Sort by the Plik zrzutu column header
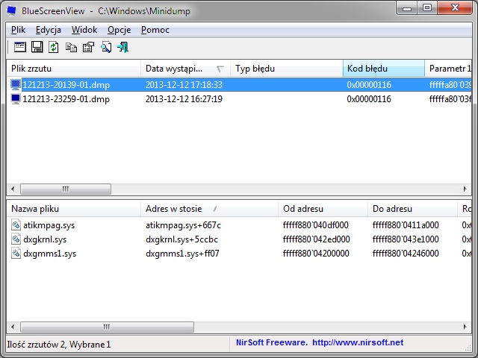Viewport: 478px width, 358px height. [73, 69]
